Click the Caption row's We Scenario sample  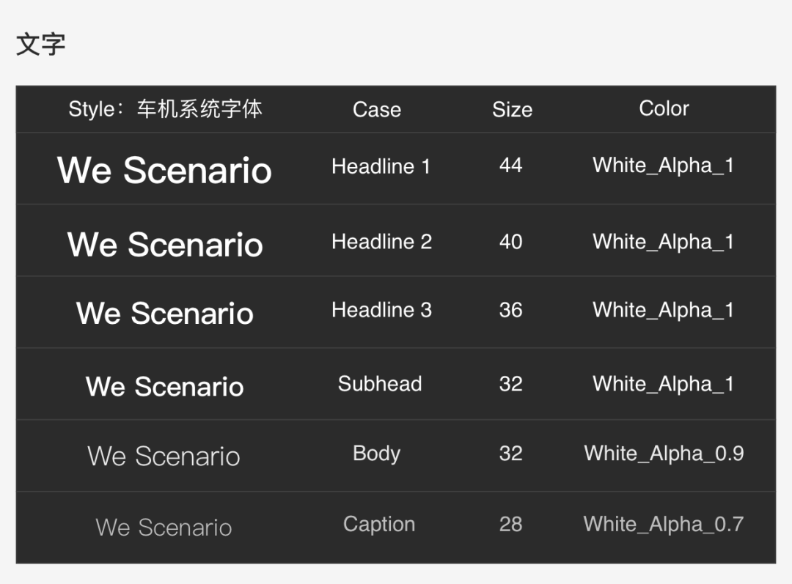point(164,528)
